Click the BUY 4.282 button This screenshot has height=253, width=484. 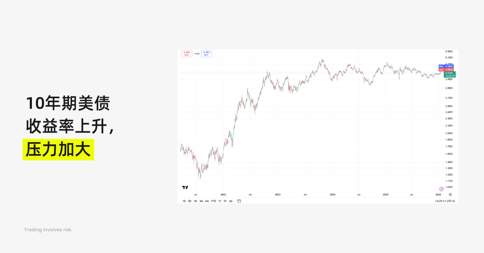207,54
